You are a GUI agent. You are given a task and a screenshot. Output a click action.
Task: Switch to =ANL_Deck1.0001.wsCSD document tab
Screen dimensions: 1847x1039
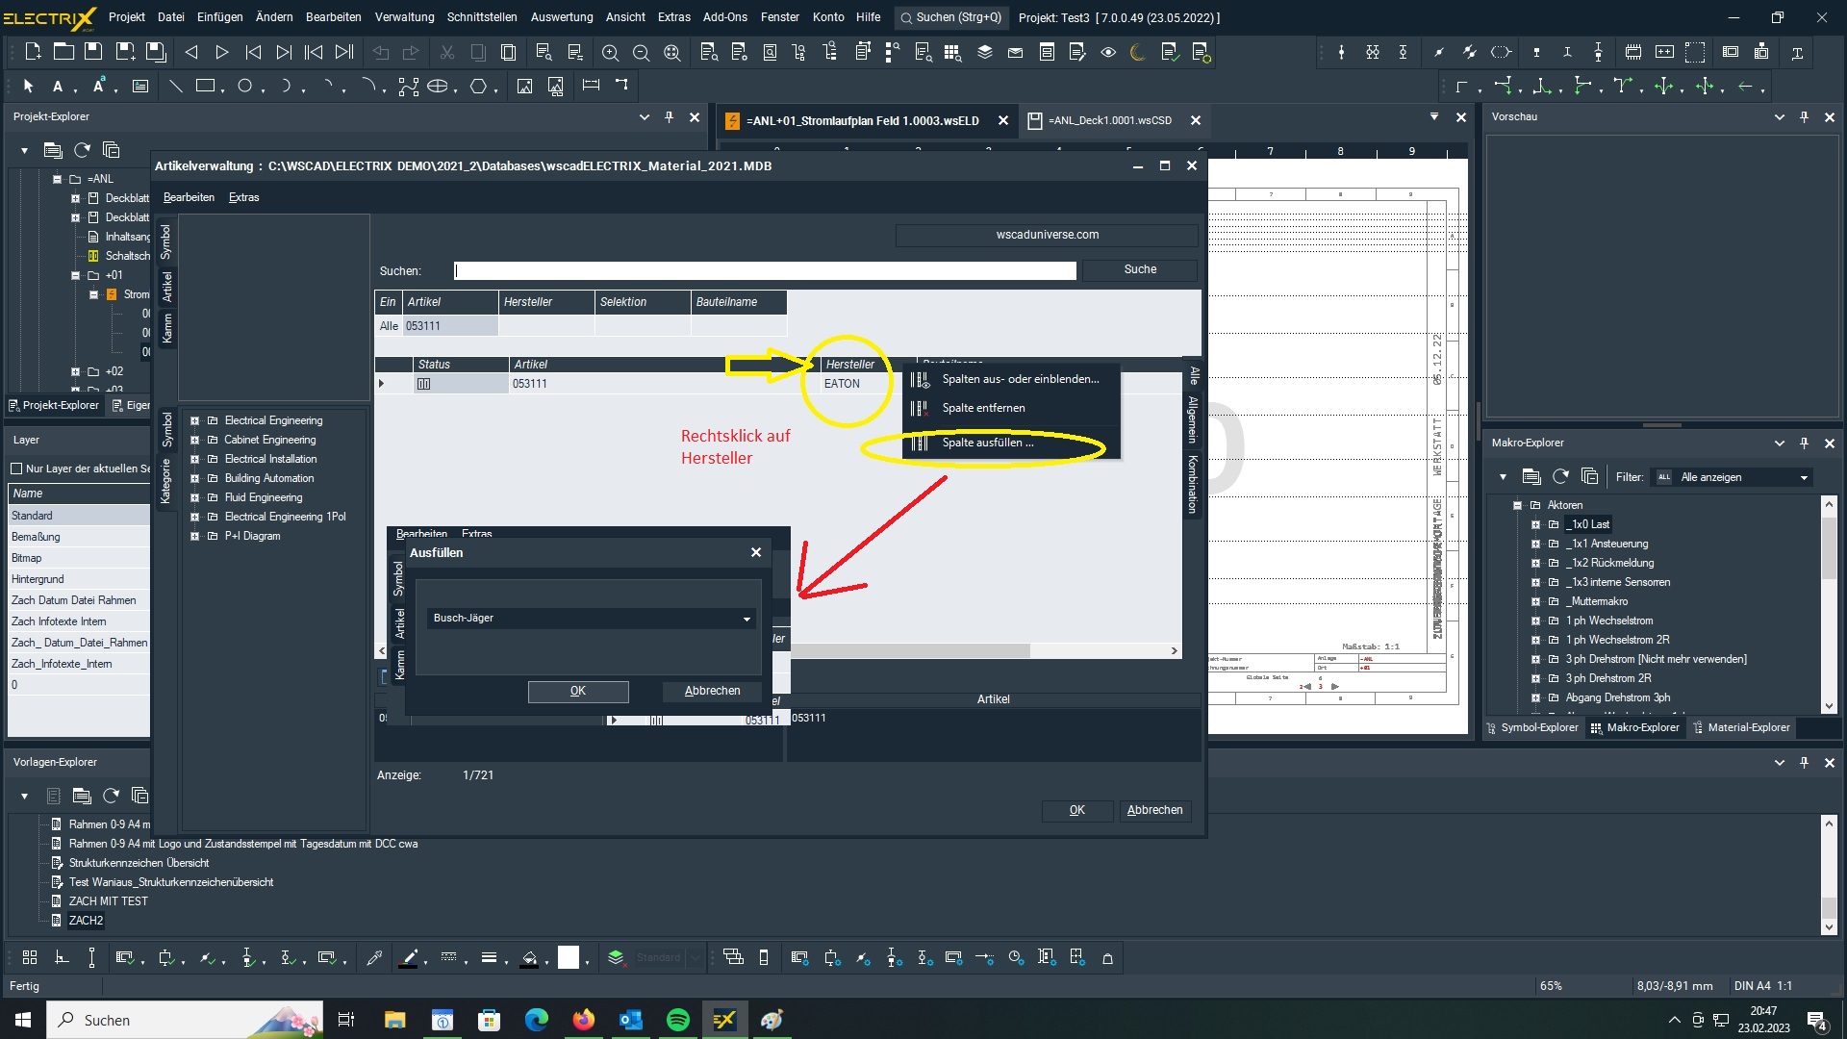[x=1110, y=120]
